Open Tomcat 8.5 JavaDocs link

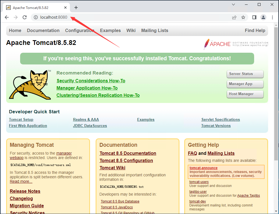tap(117, 207)
